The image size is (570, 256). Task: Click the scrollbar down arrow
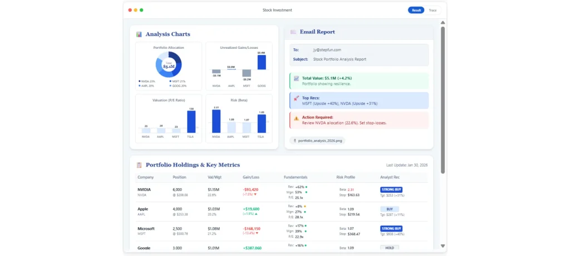tap(443, 245)
